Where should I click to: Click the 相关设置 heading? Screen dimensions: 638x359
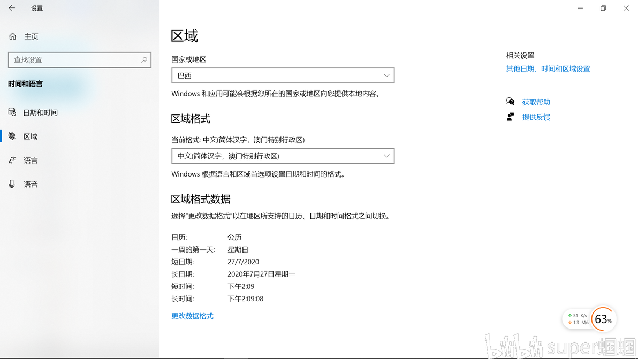(x=520, y=55)
